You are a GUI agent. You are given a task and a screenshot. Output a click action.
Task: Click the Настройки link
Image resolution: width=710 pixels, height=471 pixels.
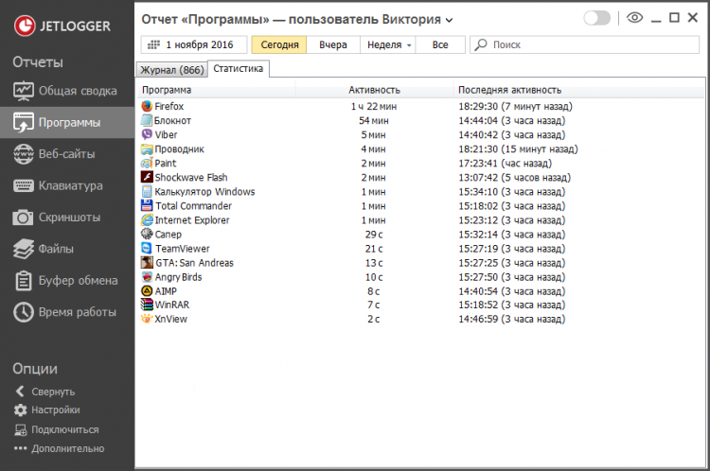56,410
